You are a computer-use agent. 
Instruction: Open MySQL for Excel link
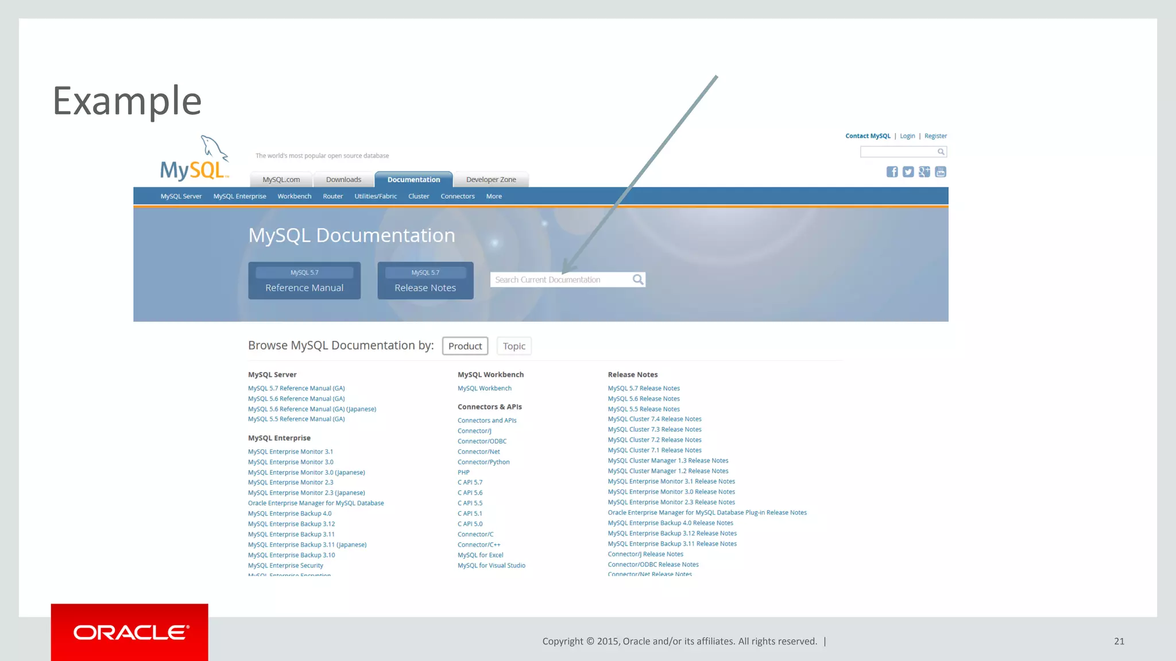point(480,555)
